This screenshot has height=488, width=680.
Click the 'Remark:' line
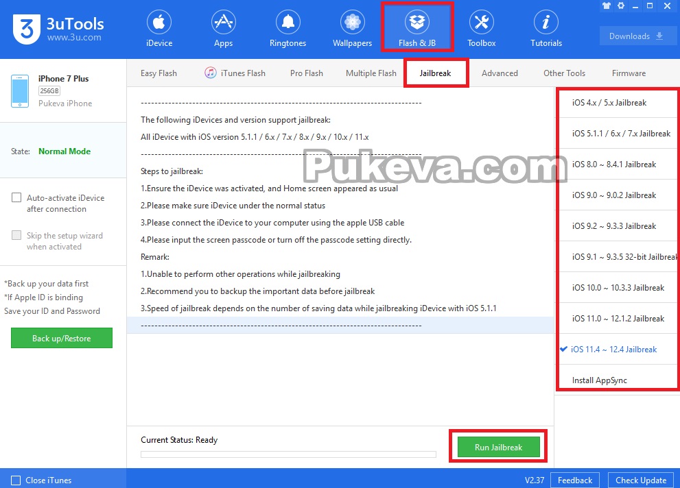[155, 257]
